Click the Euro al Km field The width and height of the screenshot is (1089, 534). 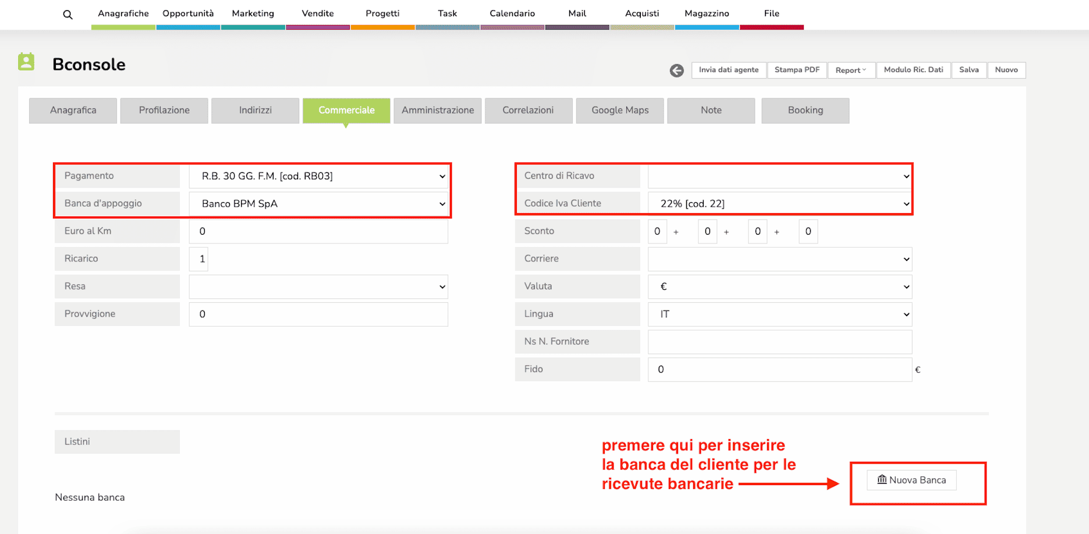(x=318, y=231)
